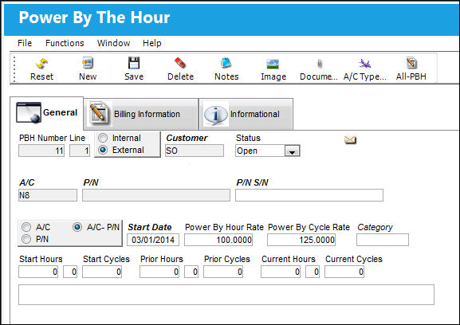The height and width of the screenshot is (325, 460).
Task: Click the Power By Hour Rate field
Action: [x=218, y=240]
